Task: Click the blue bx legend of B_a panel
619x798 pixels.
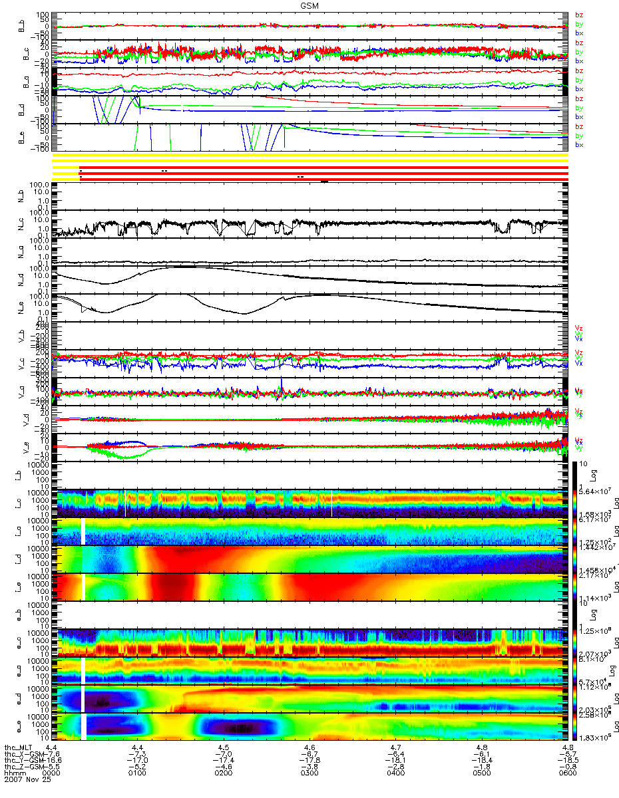Action: [x=579, y=88]
